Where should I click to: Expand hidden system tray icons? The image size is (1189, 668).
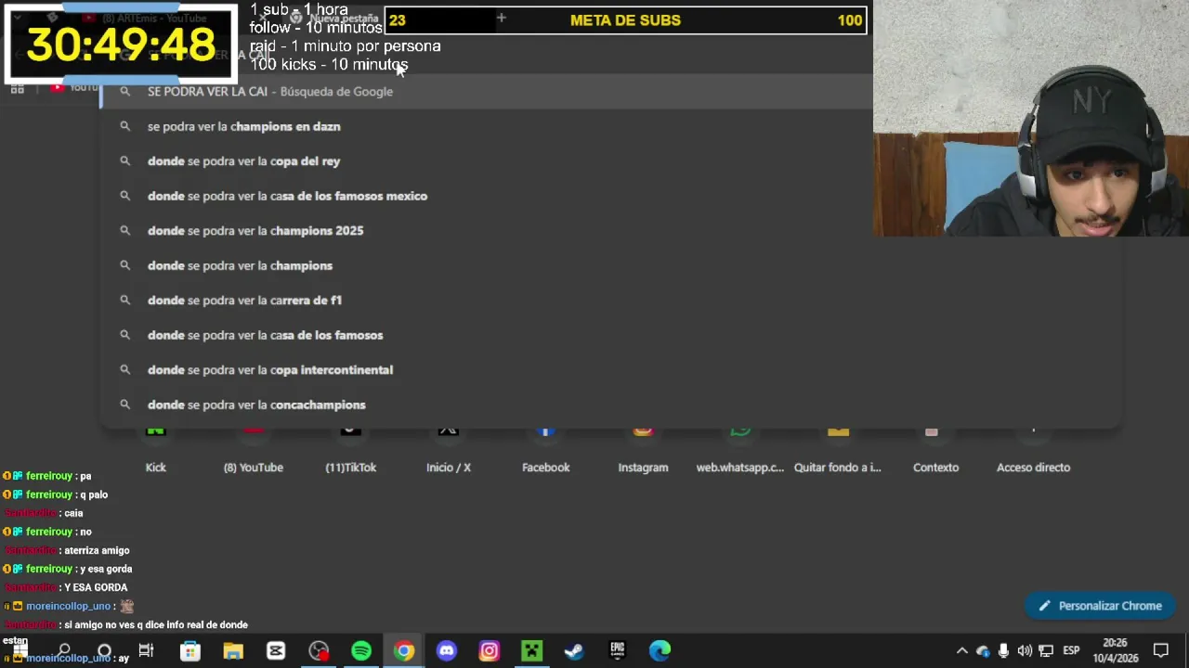click(x=961, y=650)
